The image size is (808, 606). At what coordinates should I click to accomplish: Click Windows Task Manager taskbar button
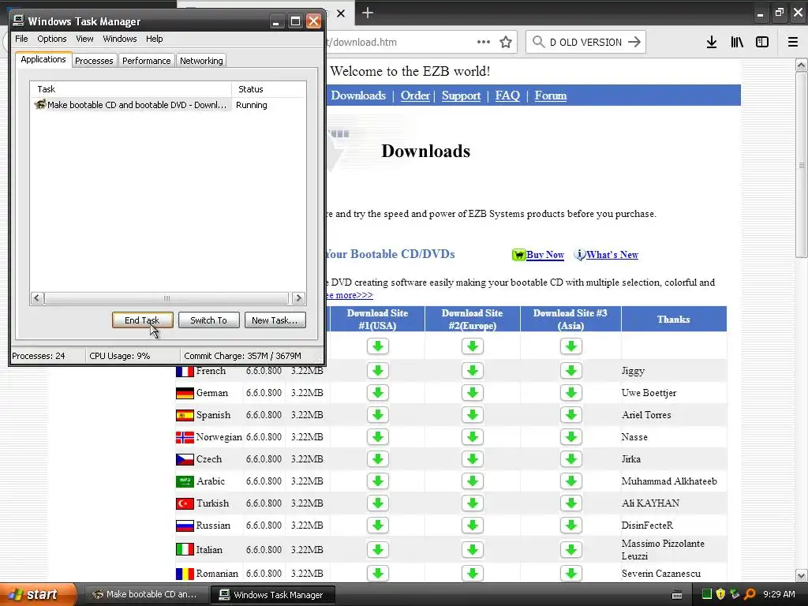tap(272, 594)
